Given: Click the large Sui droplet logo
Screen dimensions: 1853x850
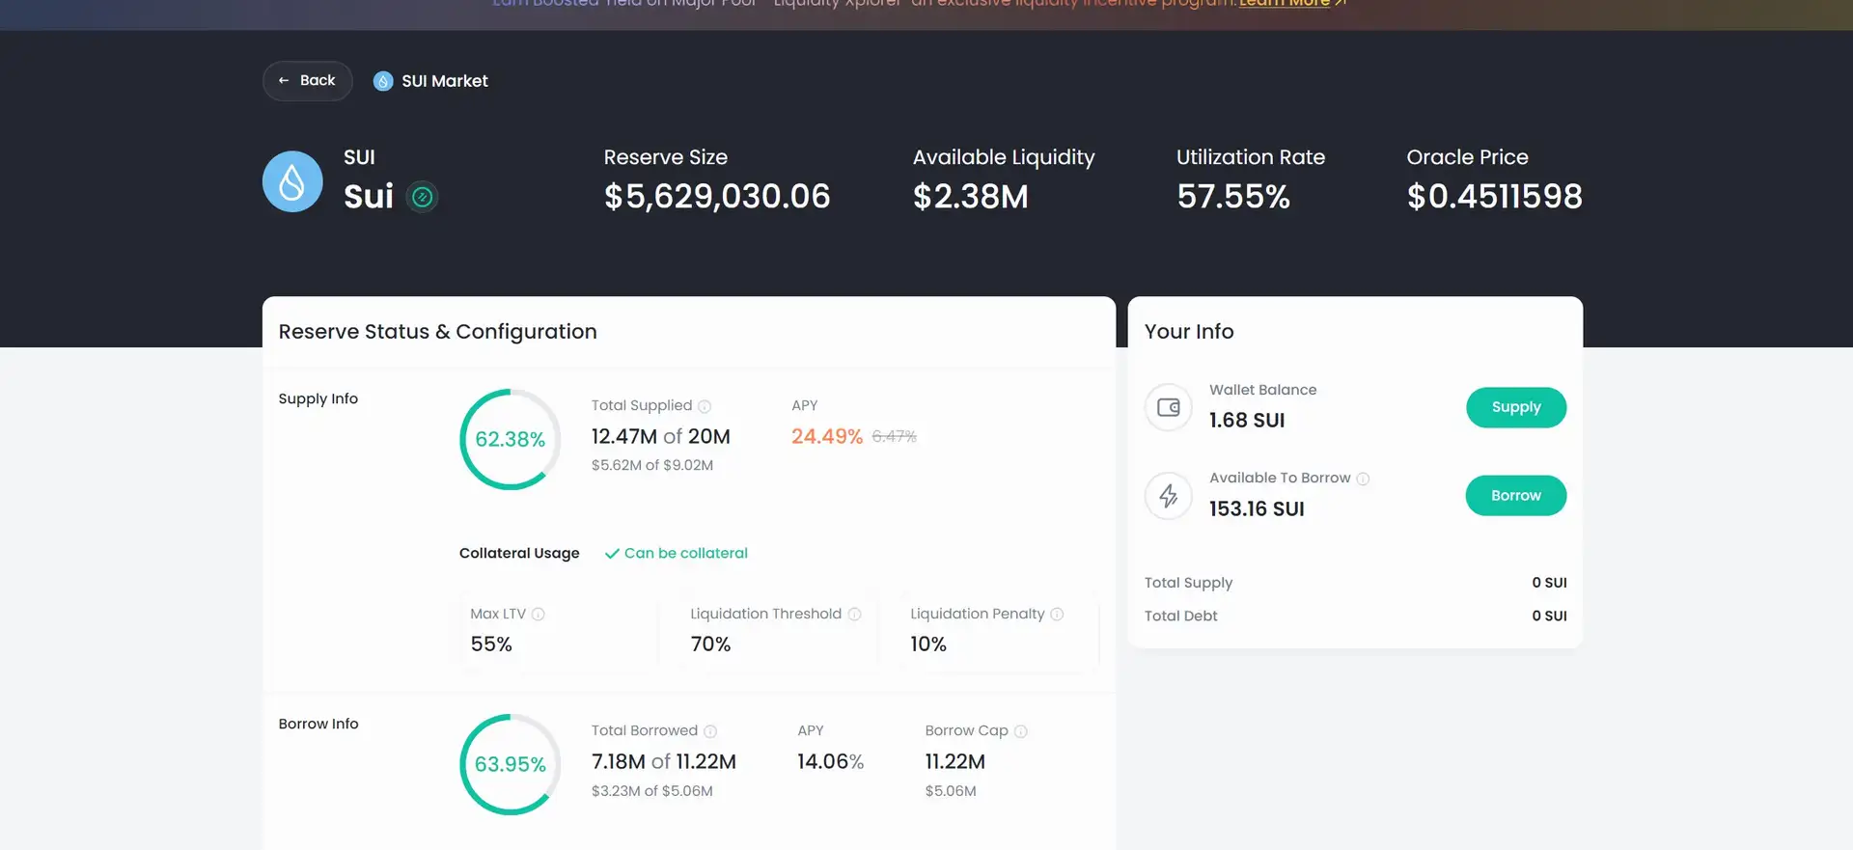Looking at the screenshot, I should [292, 181].
